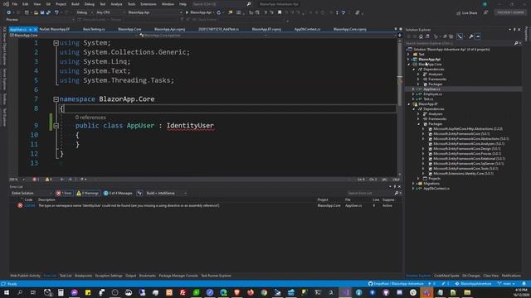Open the Debug configuration dropdown
The height and width of the screenshot is (298, 531).
(x=85, y=12)
